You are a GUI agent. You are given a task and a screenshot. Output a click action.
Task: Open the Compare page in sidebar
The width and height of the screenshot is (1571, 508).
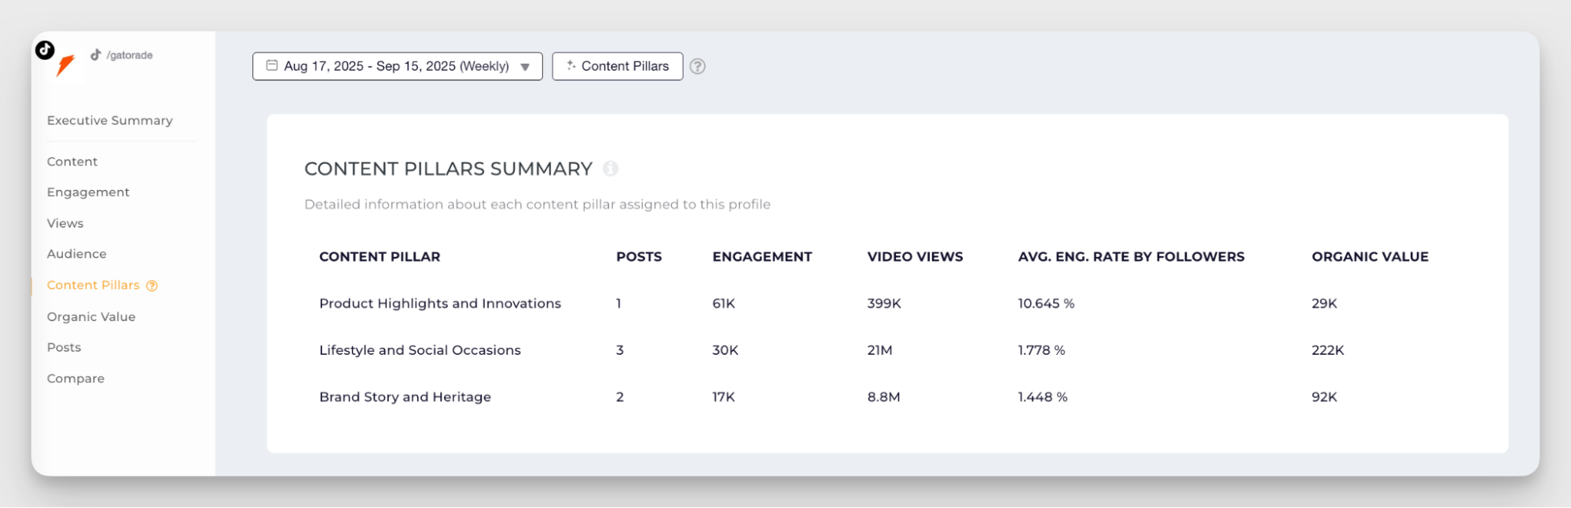tap(75, 378)
